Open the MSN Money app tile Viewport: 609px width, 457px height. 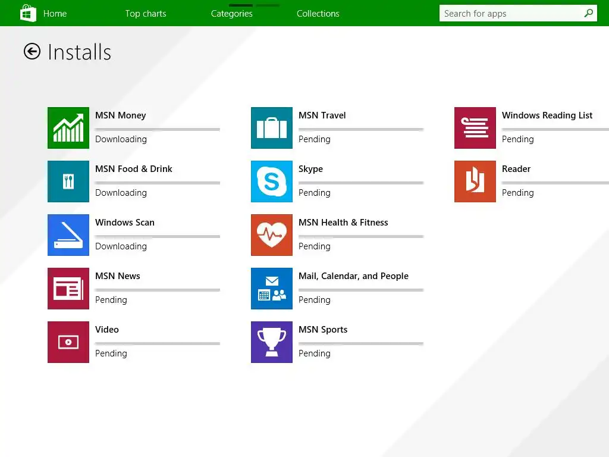click(68, 128)
